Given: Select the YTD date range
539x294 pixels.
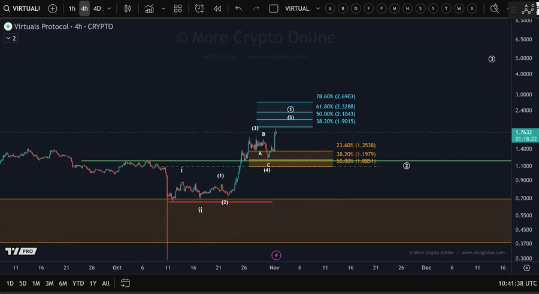Looking at the screenshot, I should click(x=78, y=283).
